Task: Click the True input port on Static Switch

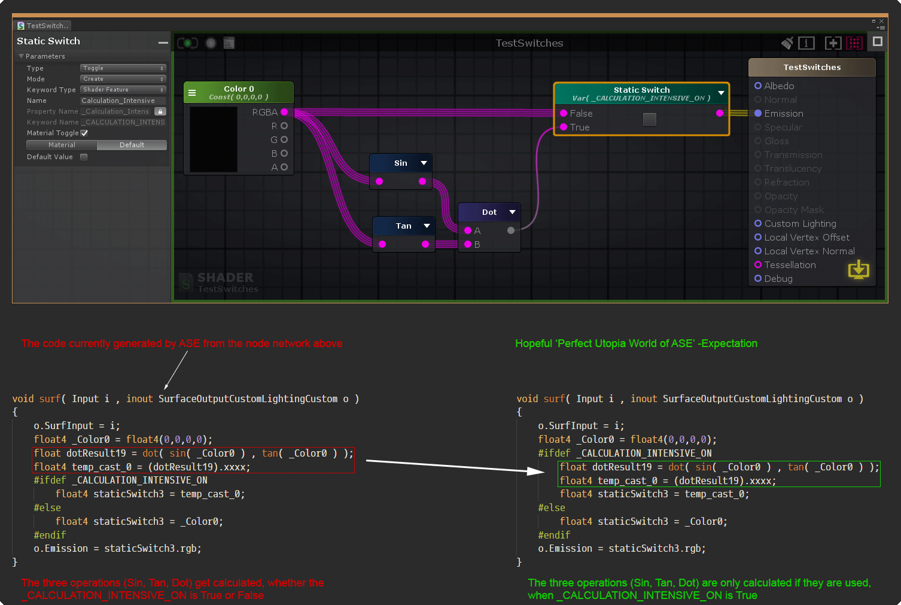Action: point(564,127)
